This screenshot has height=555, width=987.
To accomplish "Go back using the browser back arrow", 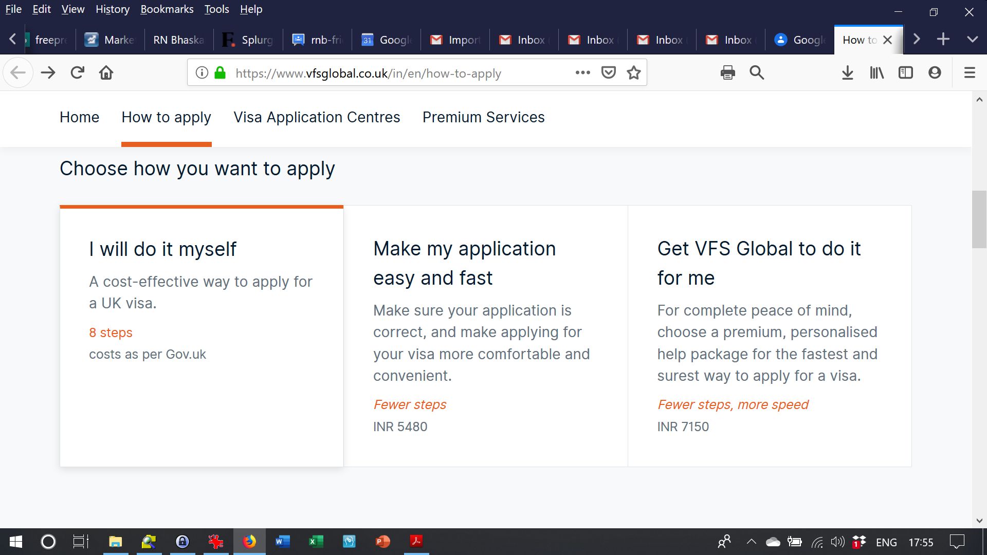I will pyautogui.click(x=18, y=73).
